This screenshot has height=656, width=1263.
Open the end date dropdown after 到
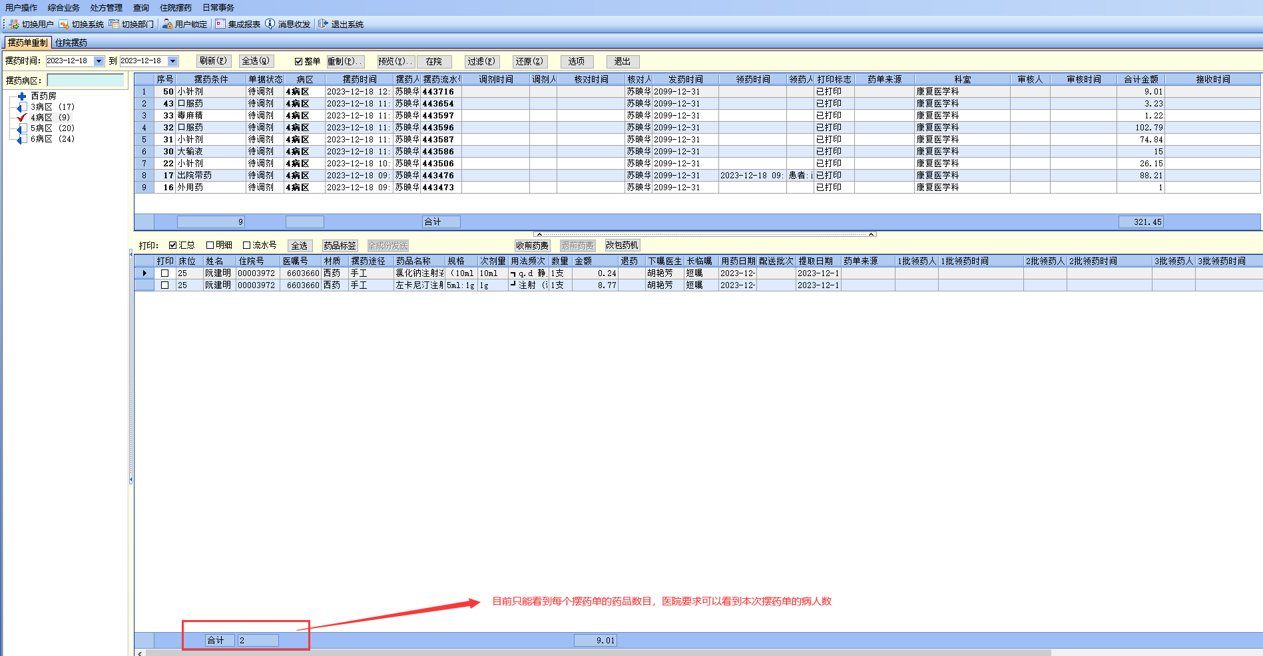click(173, 61)
